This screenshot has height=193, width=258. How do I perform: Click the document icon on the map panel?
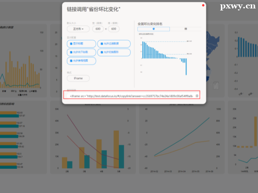[x=216, y=85]
